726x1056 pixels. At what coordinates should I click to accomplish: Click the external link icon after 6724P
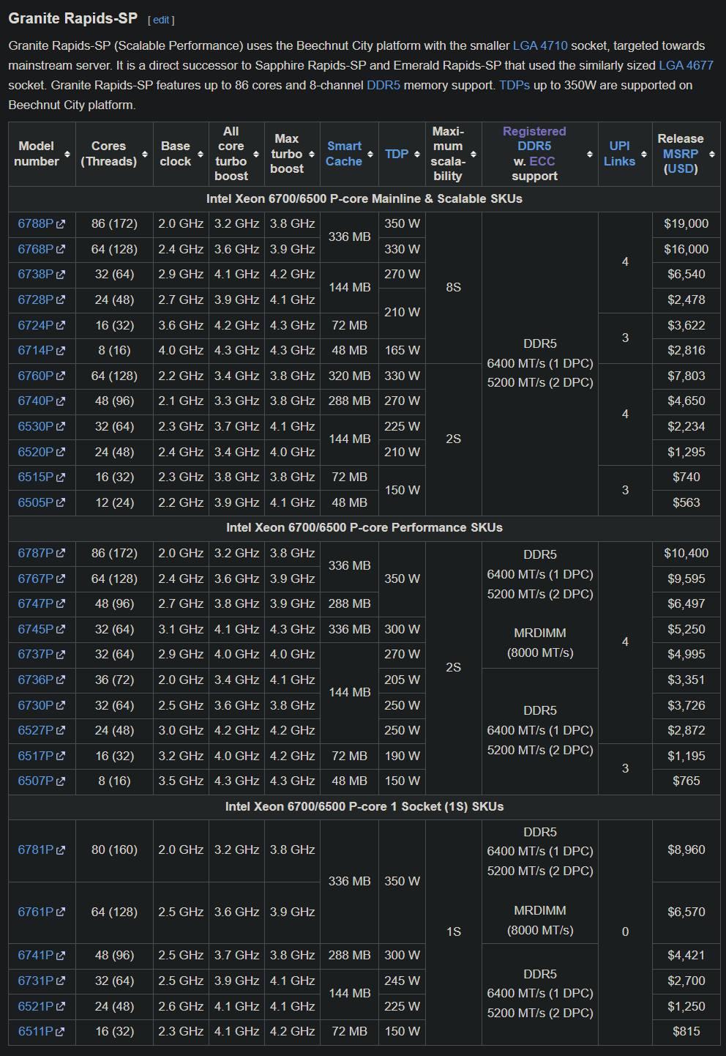coord(61,326)
